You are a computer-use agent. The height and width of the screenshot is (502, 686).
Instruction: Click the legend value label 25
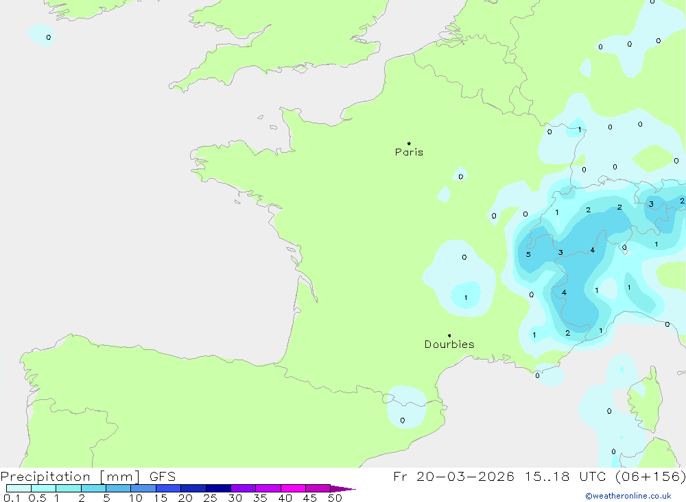pyautogui.click(x=210, y=498)
